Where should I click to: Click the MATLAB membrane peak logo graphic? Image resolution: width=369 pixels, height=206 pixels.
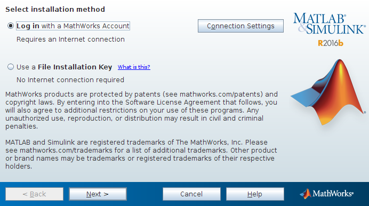pos(328,92)
